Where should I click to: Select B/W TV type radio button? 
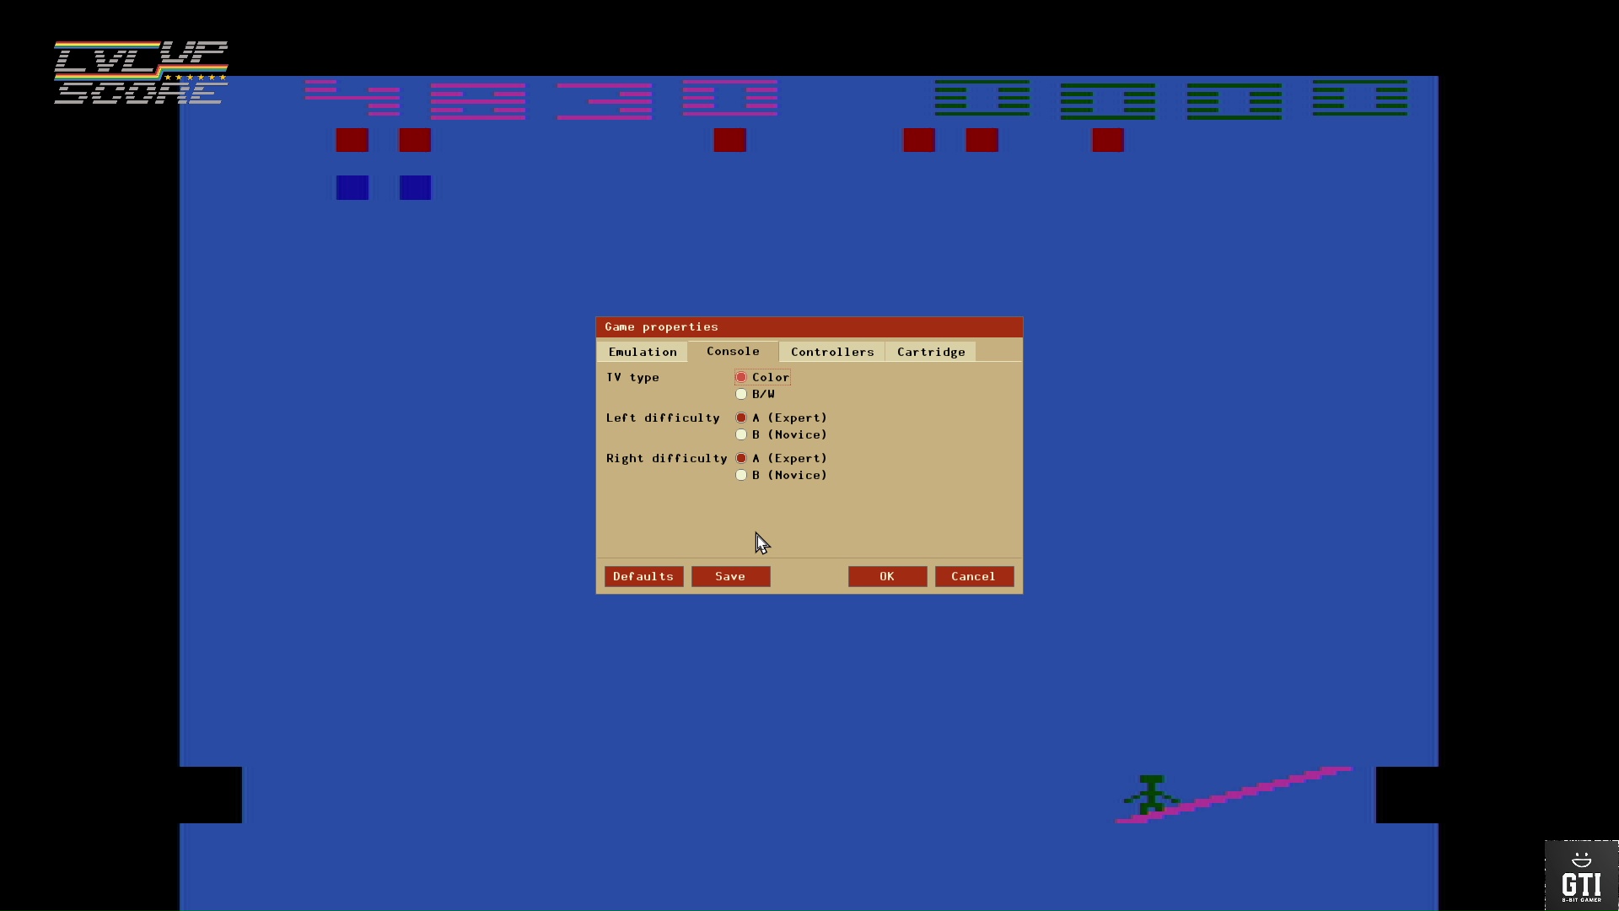755,394
